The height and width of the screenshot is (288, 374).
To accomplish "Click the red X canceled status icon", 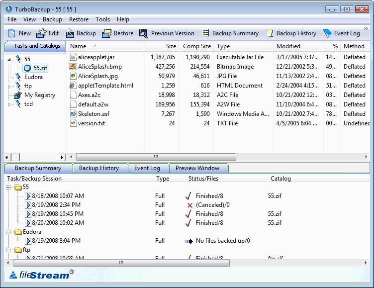I will point(190,205).
